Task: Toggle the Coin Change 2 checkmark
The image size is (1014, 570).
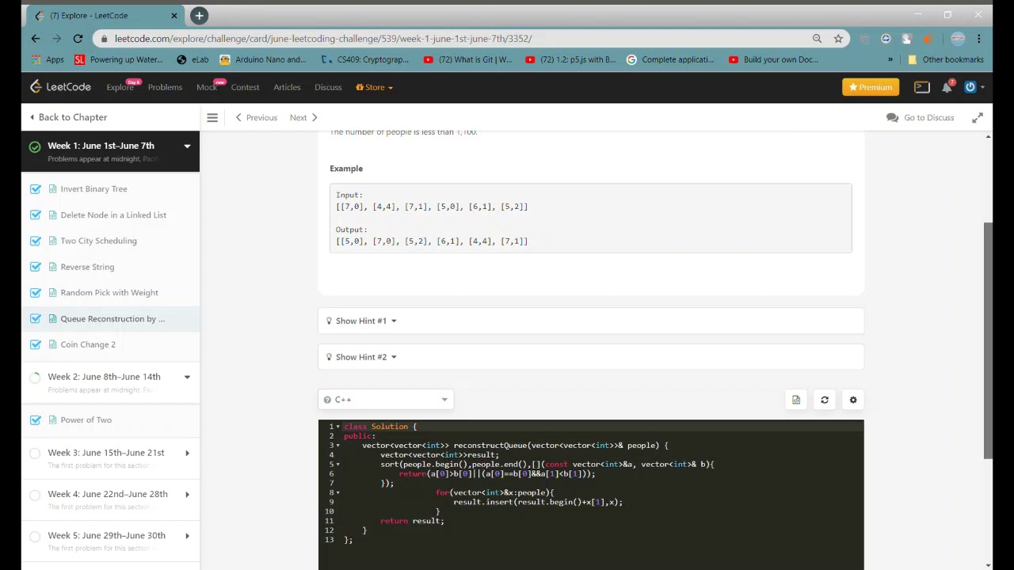Action: 36,344
